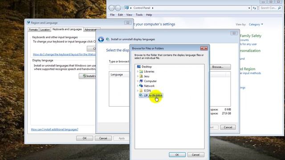Viewport: 285px width, 160px height.
Task: Open the address bar history dropdown
Action: pos(249,8)
